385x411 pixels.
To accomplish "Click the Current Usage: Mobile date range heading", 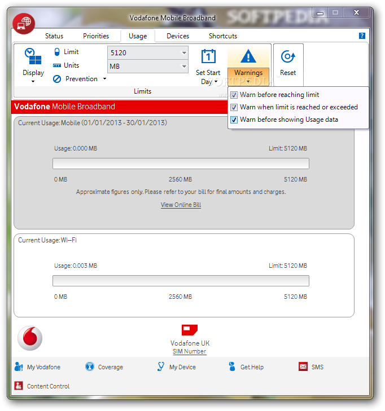I will click(x=93, y=123).
